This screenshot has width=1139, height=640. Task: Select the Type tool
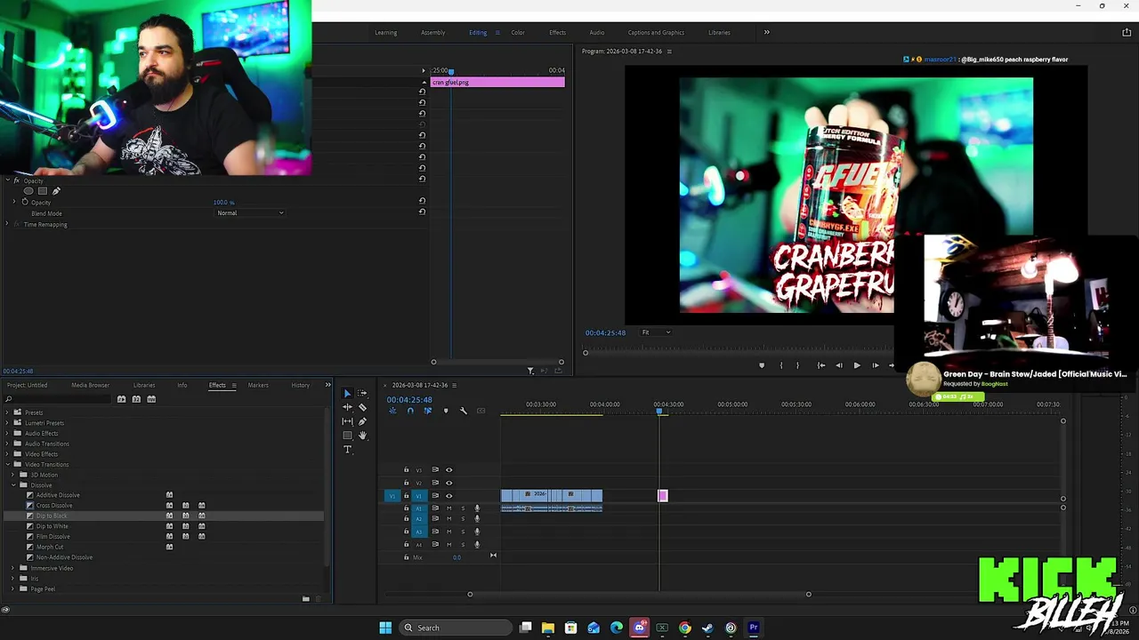[x=347, y=449]
